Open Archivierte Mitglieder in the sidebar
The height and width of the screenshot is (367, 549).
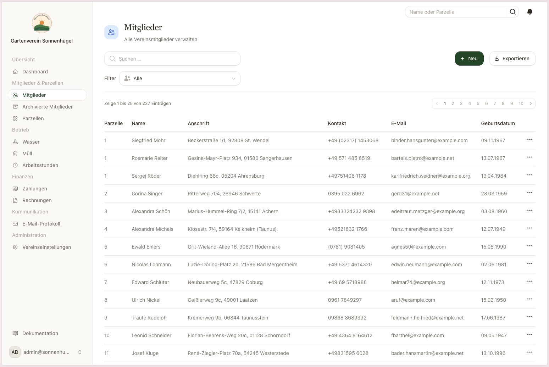pos(47,107)
